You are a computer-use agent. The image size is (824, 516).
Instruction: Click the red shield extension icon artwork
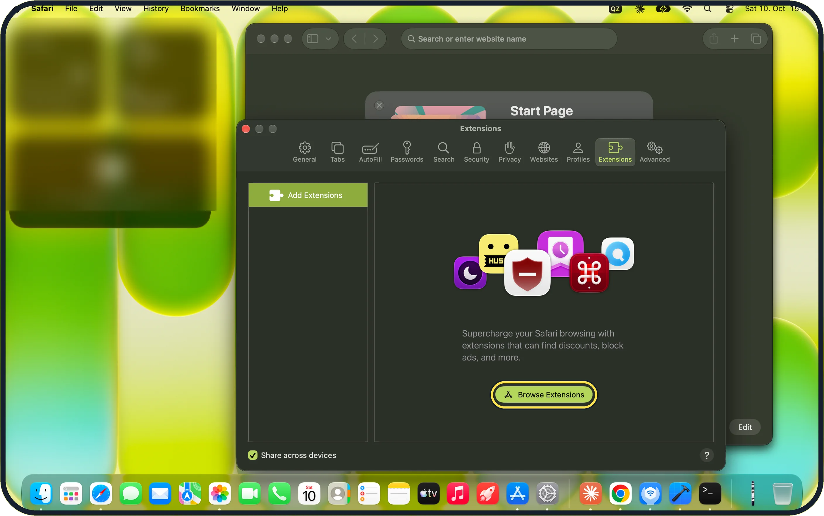(527, 273)
